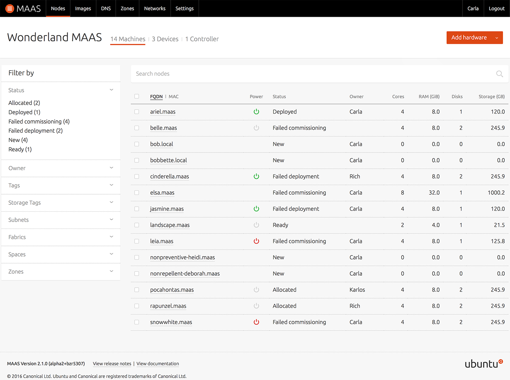Expand the Zones filter section

point(61,271)
